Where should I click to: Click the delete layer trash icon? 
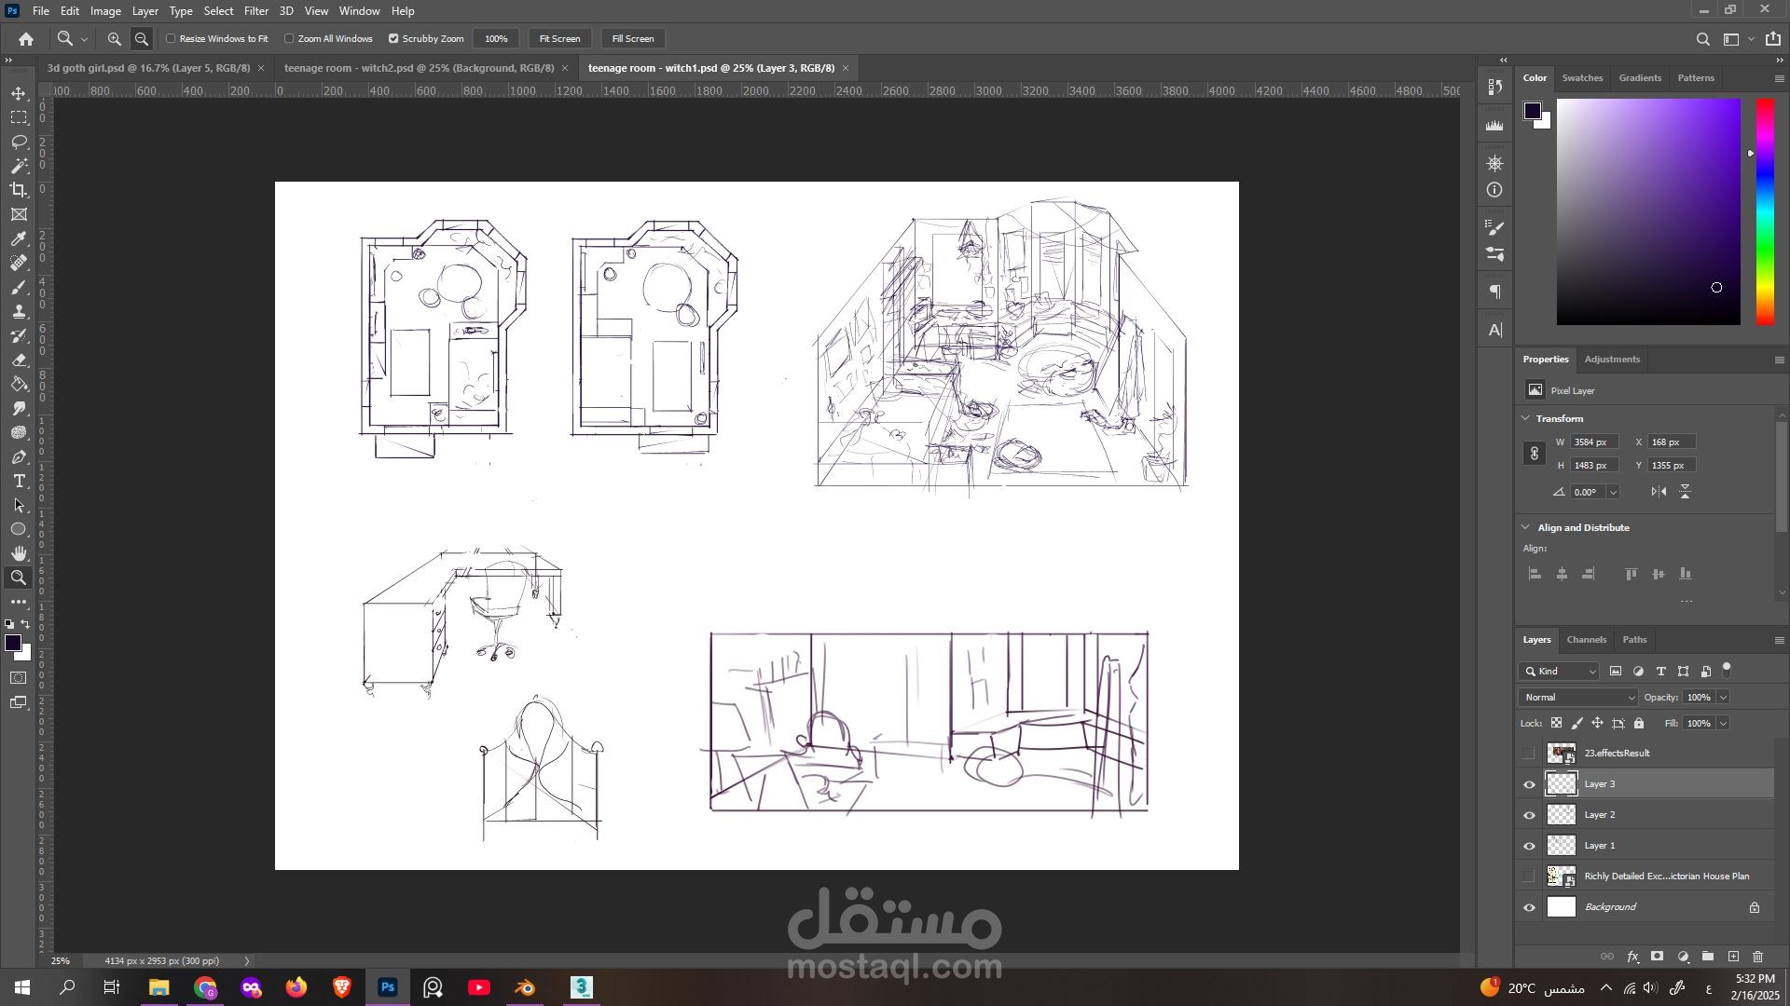(x=1757, y=957)
